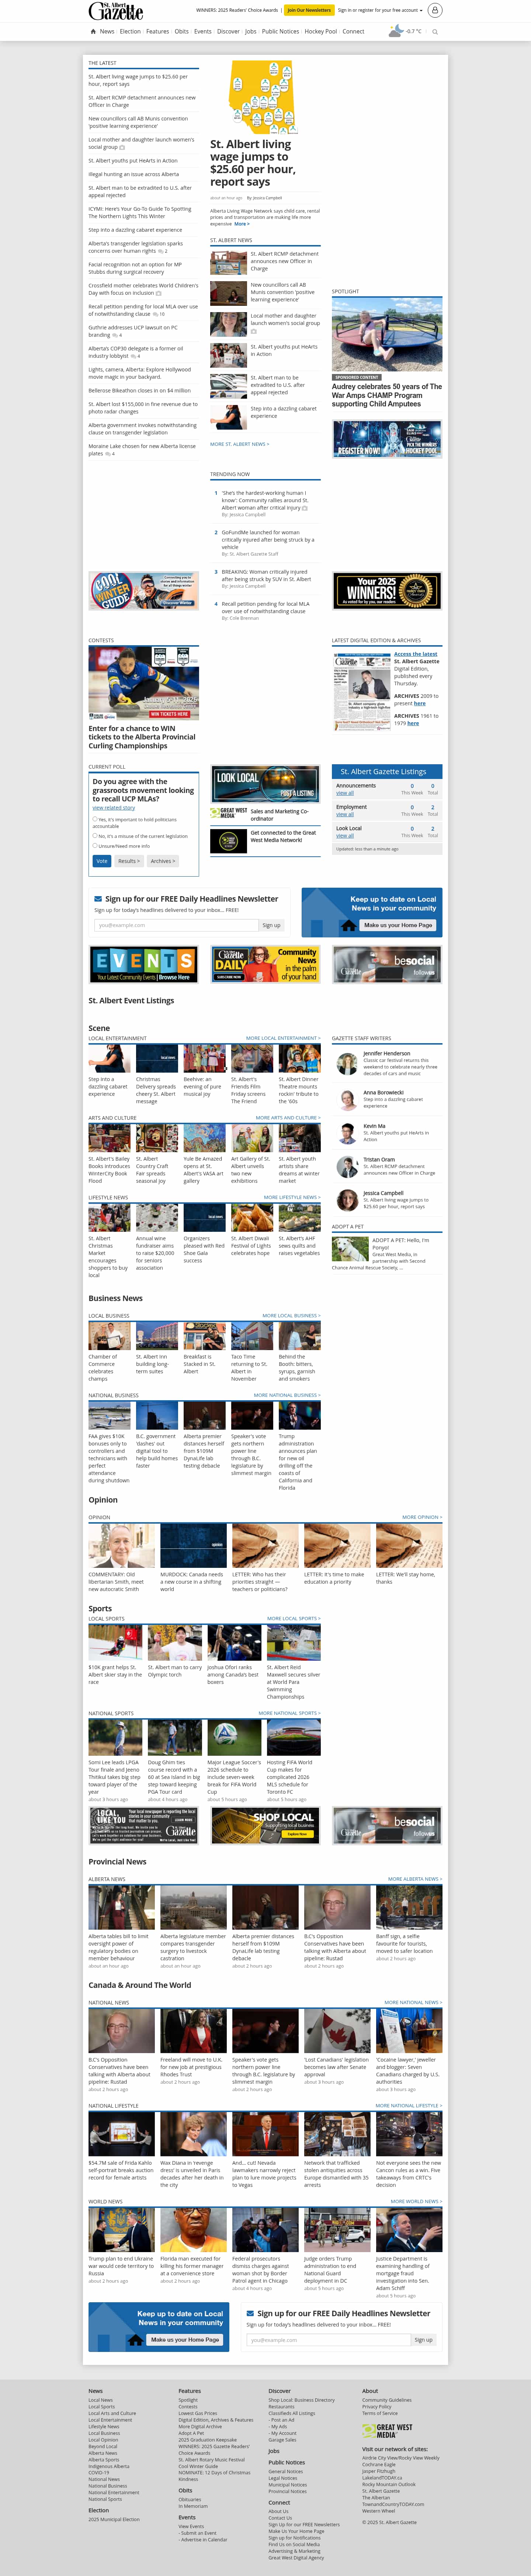Open War Amps CHAMP spotlight playground photo

point(387,334)
